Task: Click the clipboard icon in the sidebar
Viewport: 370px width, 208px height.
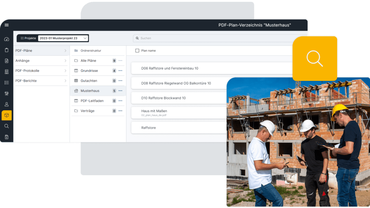Action: [x=7, y=50]
